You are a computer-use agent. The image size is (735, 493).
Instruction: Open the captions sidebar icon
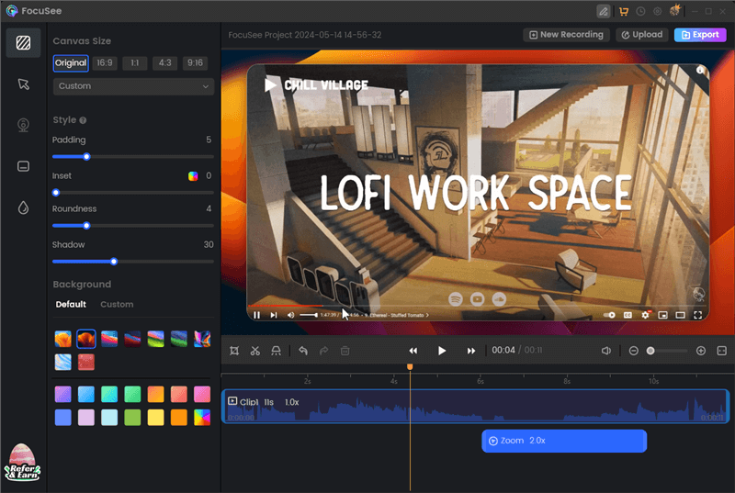coord(24,166)
